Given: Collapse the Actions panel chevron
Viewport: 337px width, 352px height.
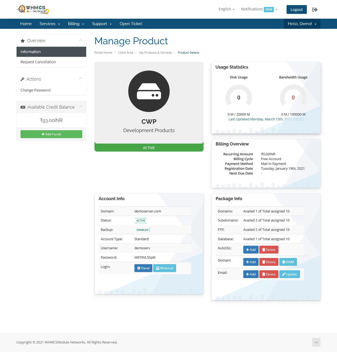Looking at the screenshot, I should click(81, 78).
